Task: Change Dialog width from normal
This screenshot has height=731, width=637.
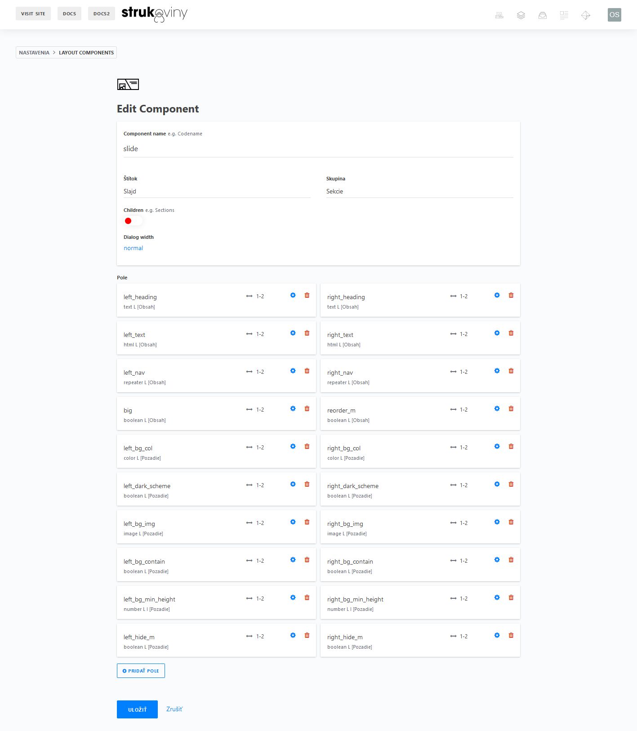Action: click(x=133, y=248)
